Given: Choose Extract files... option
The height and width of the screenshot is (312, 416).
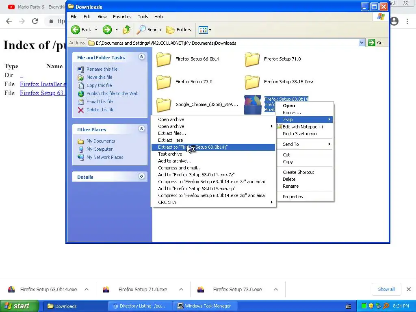Looking at the screenshot, I should point(213,133).
